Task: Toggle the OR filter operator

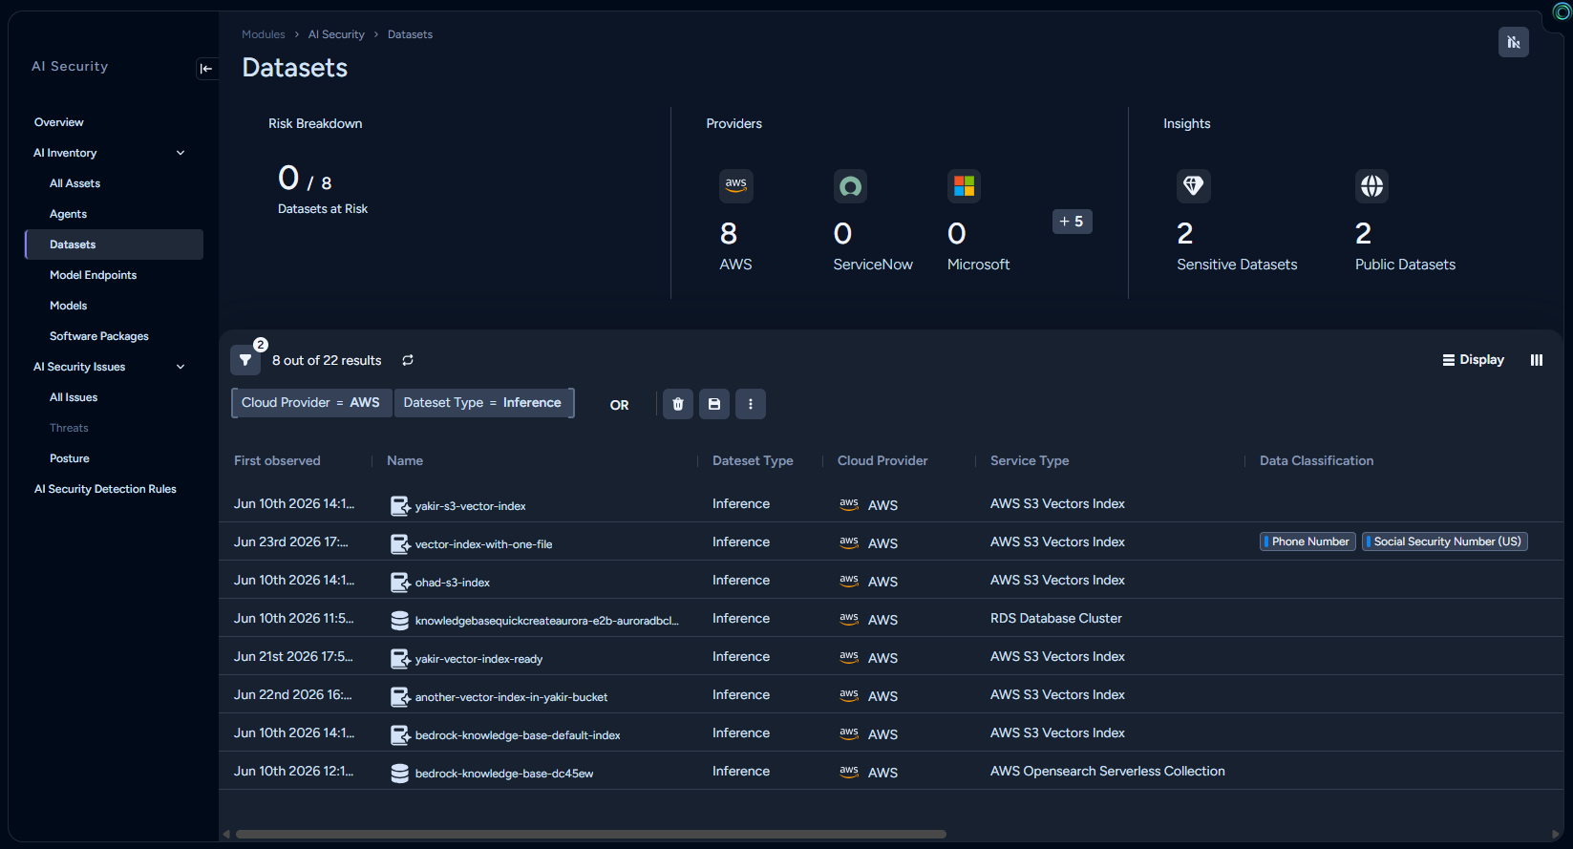Action: 619,405
